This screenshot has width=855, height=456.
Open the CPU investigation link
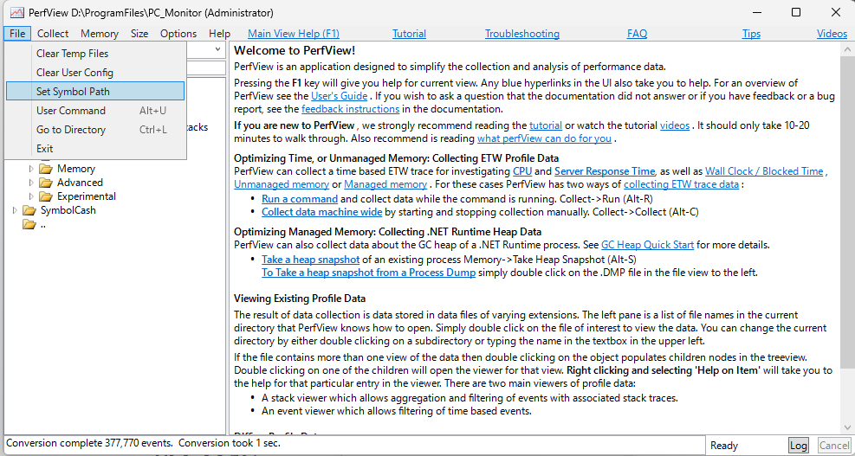(x=522, y=171)
